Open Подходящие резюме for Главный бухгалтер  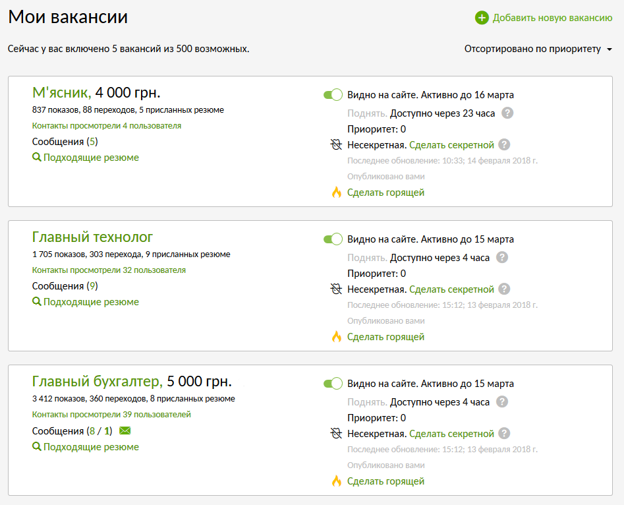click(x=91, y=447)
